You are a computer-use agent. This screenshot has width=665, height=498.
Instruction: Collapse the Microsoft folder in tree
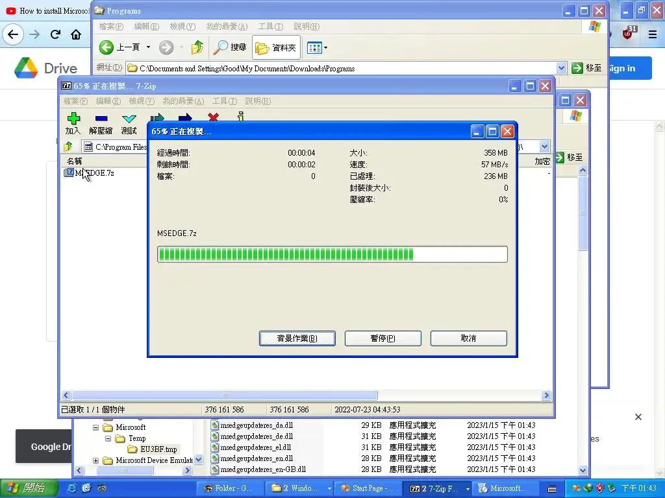point(96,427)
